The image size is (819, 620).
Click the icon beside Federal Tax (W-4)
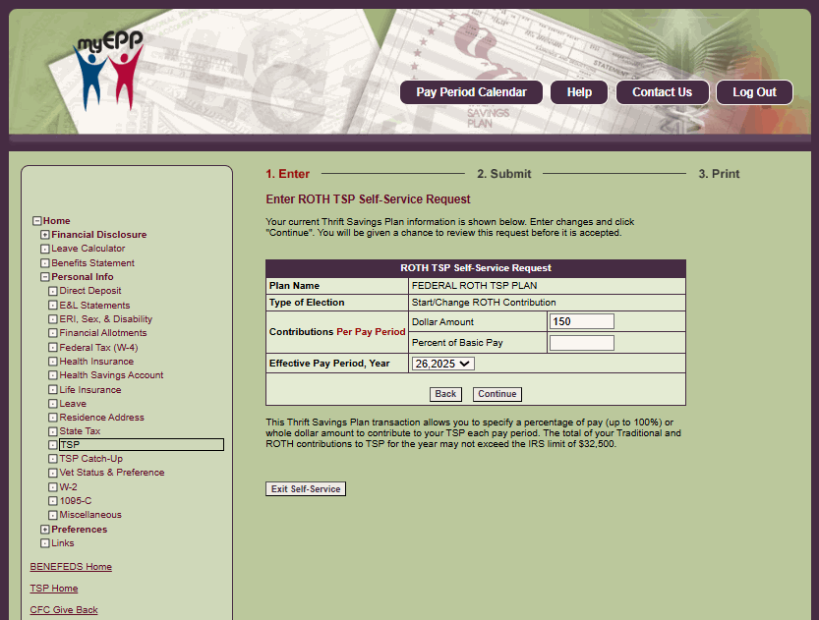point(53,348)
